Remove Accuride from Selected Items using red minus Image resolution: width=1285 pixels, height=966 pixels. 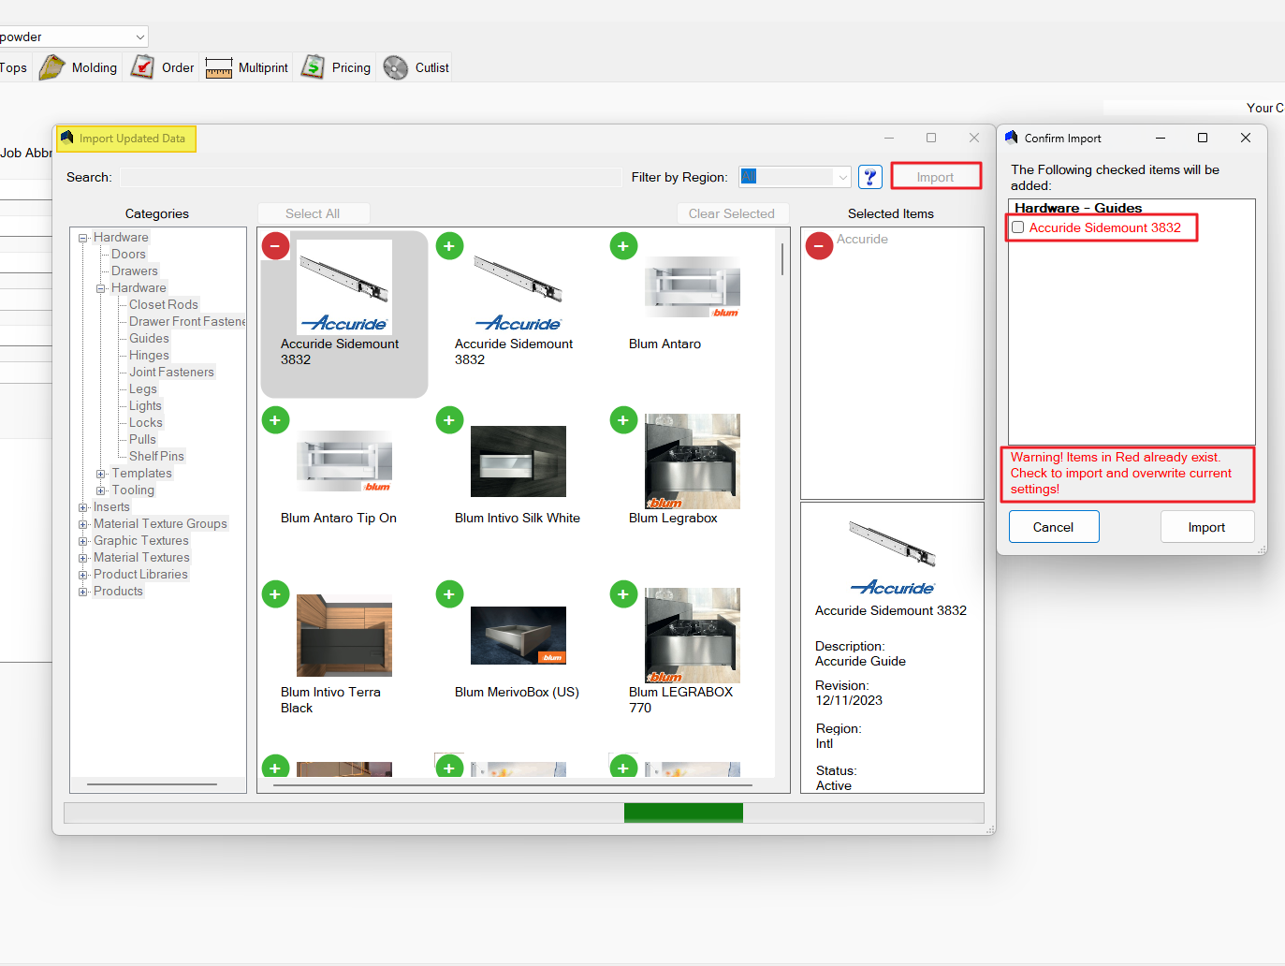pos(819,246)
